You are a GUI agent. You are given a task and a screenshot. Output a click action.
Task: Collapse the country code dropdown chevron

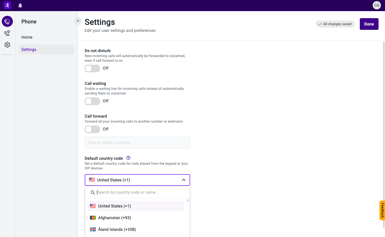[184, 180]
